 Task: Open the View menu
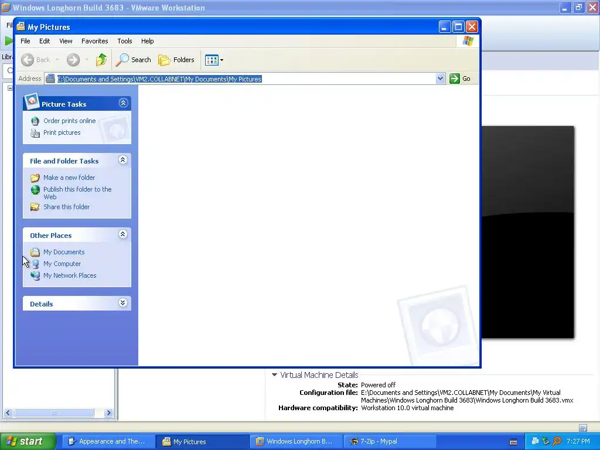click(x=66, y=41)
